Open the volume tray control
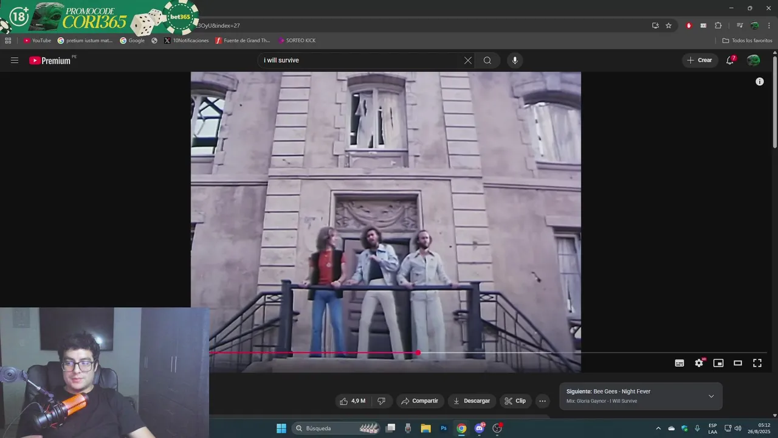Screen dimensions: 778x438 [x=738, y=428]
